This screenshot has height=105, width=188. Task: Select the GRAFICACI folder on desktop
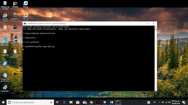coord(5,29)
